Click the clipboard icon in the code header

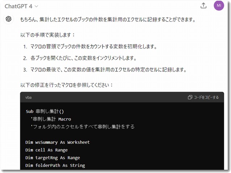[190, 97]
